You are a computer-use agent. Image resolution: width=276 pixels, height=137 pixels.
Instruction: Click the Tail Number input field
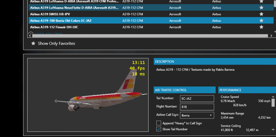point(197,99)
